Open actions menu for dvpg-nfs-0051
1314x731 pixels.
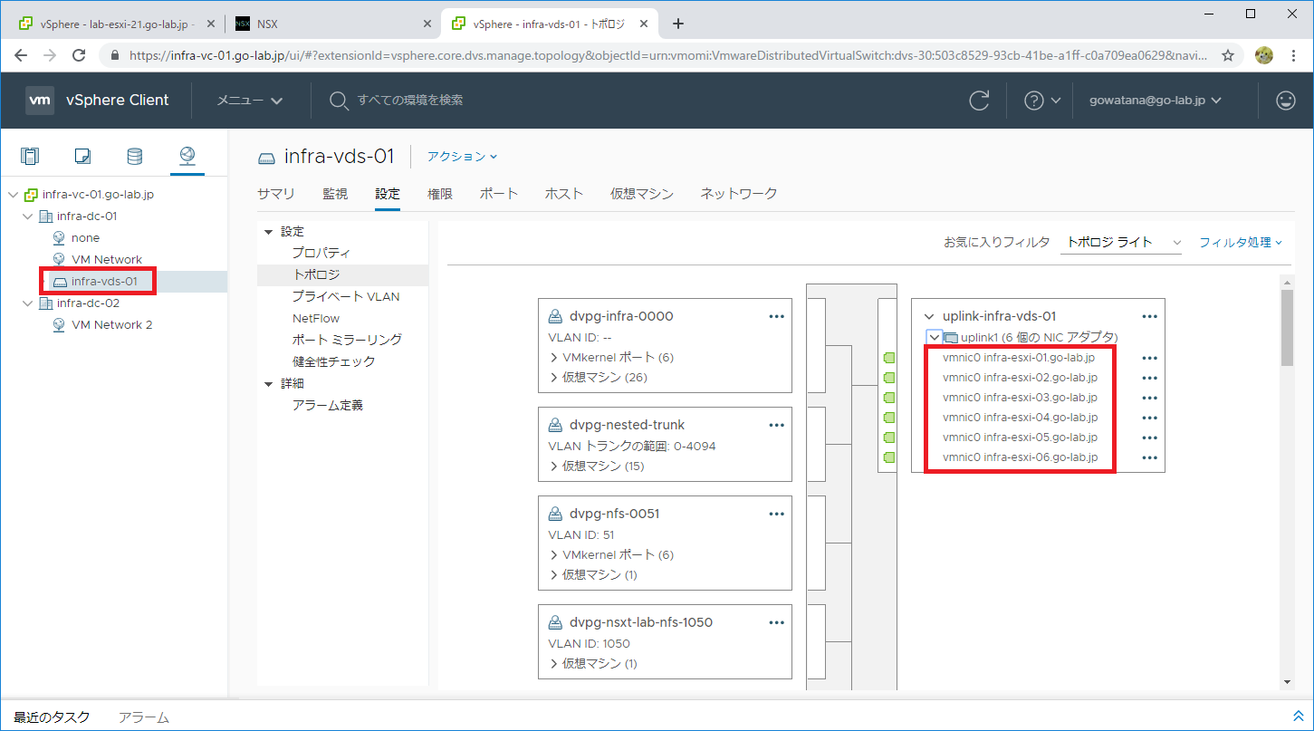776,514
